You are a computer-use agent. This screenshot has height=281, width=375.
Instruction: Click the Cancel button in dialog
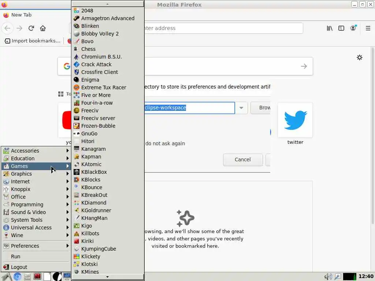click(x=243, y=160)
